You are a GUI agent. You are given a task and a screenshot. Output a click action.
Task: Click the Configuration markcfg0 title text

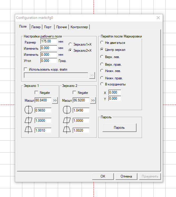coord(35,18)
